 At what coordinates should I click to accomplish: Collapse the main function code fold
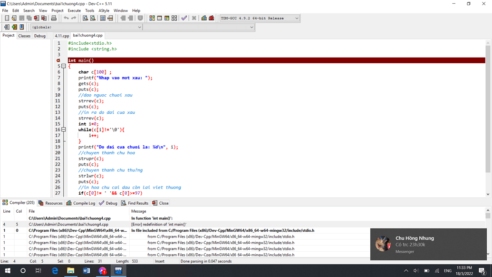(63, 66)
